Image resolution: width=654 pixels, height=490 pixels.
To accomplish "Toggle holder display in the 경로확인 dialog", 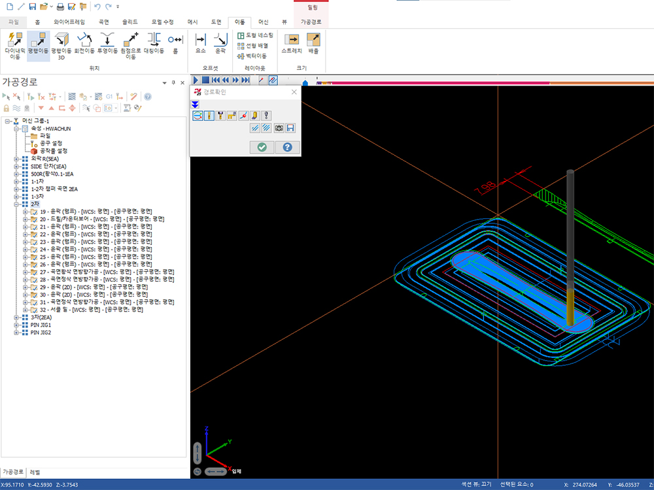I will 220,115.
